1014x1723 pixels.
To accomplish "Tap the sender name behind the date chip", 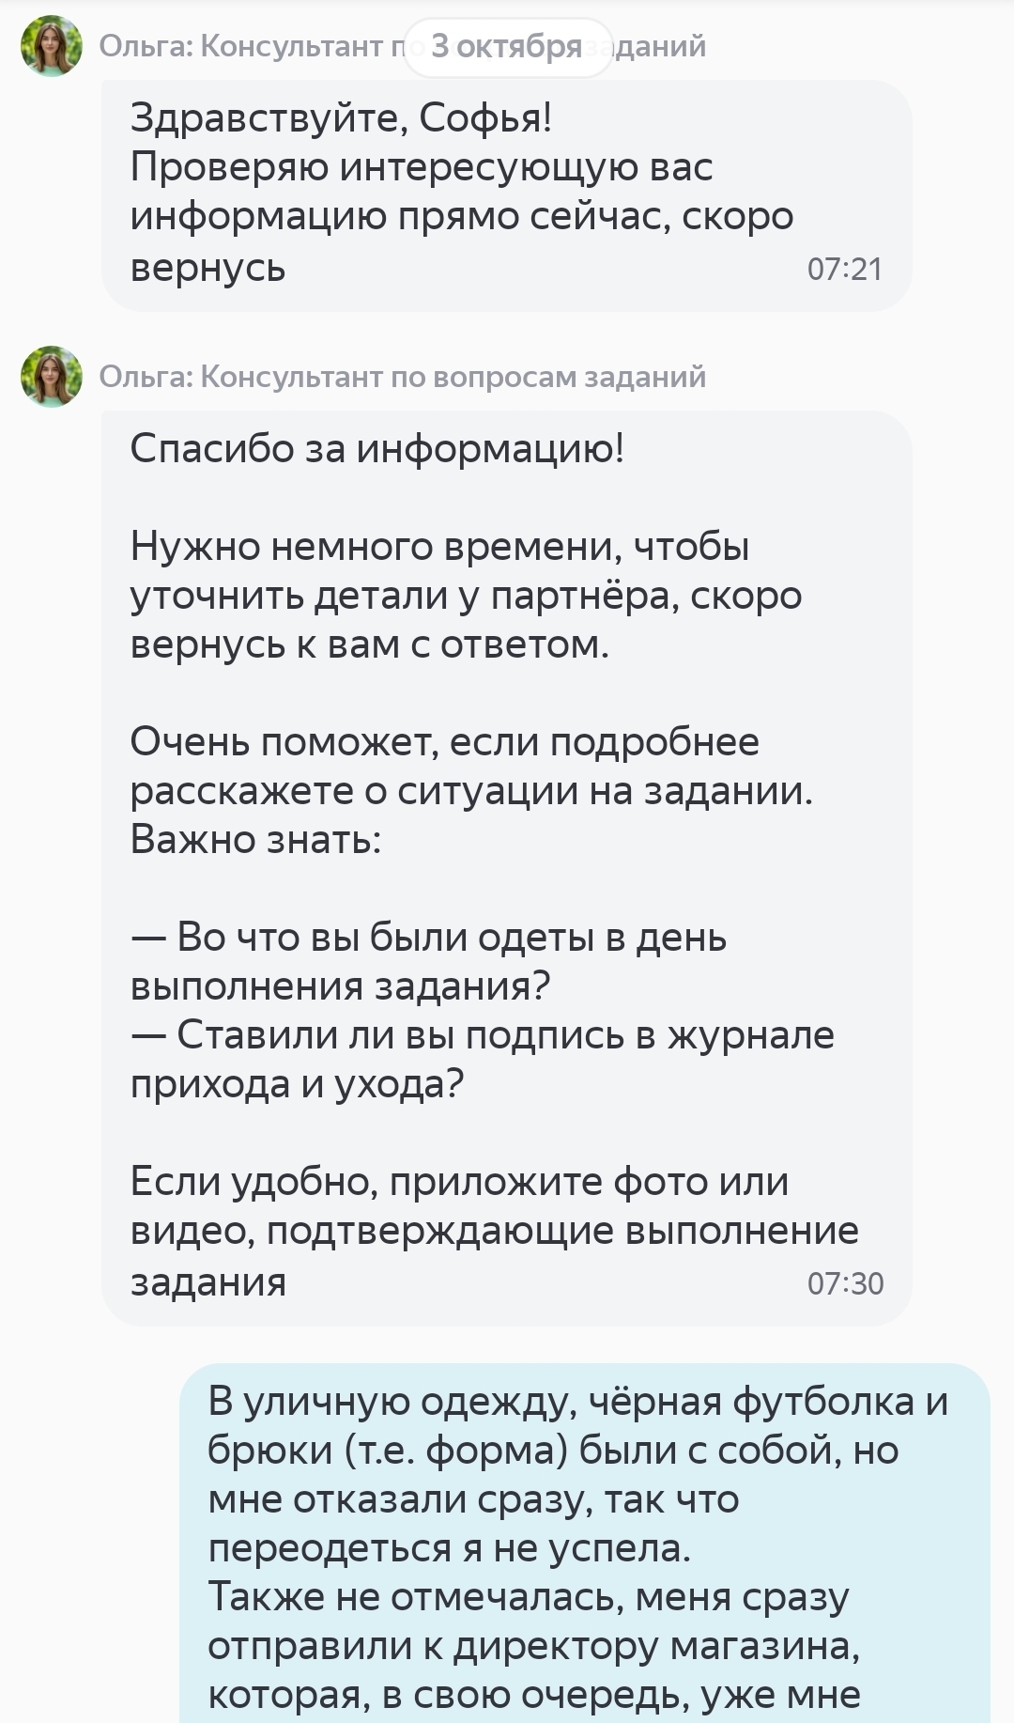I will (244, 46).
